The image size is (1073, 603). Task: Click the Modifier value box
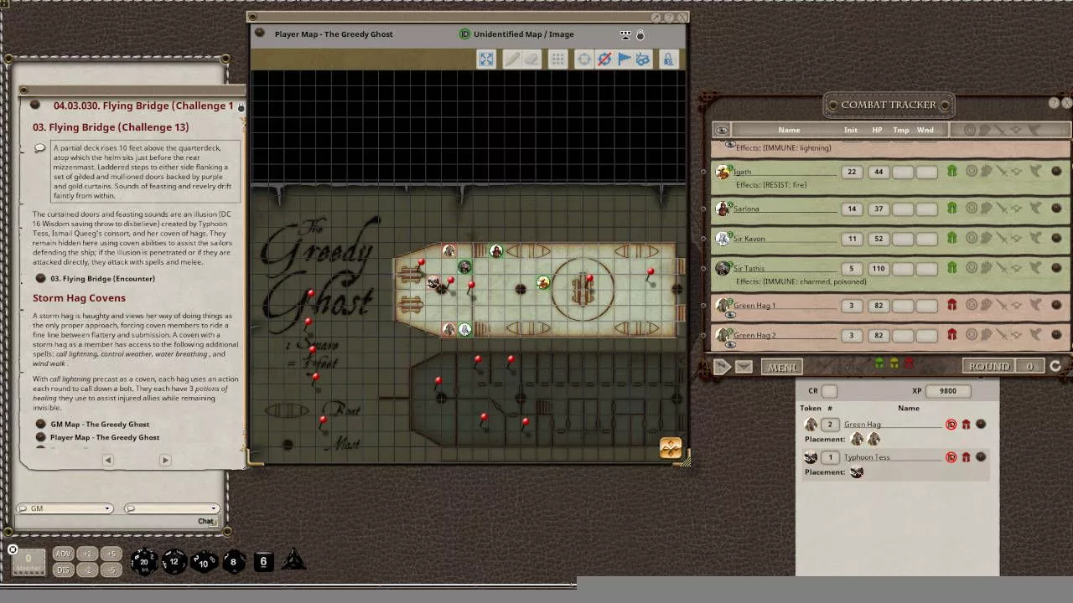tap(28, 561)
